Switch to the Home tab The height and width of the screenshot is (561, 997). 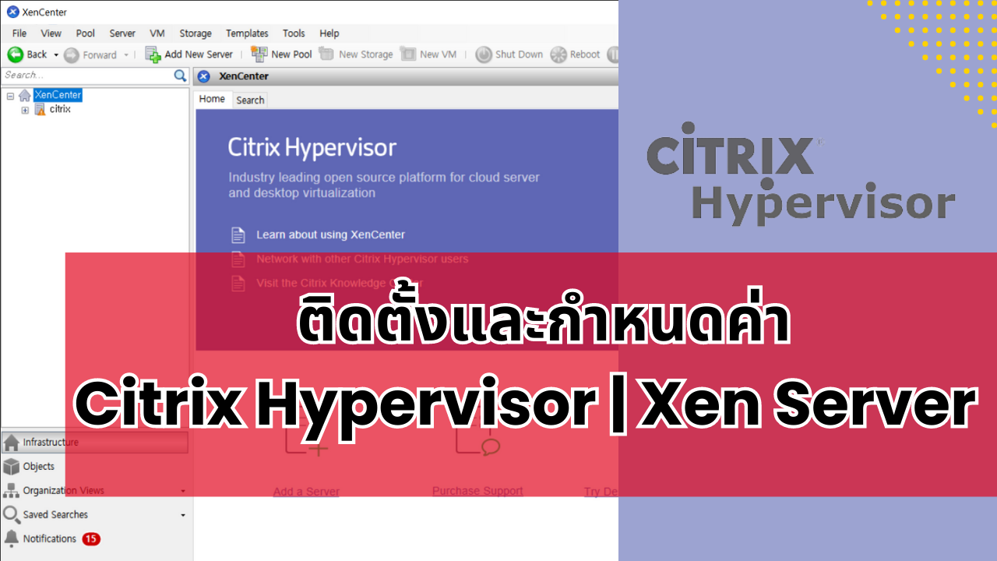coord(212,99)
